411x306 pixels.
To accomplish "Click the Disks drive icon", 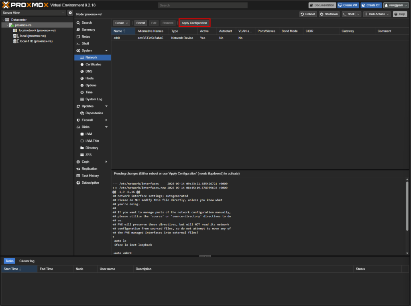I will [x=78, y=127].
